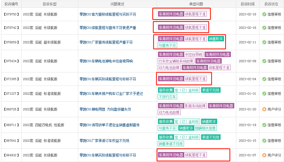Click the green check icon for complaint 868711
Viewport: 284px width, 162px height.
264,125
